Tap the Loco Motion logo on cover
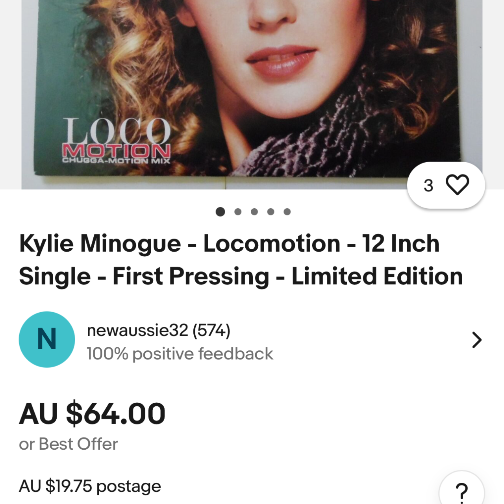504x504 pixels. 117,137
